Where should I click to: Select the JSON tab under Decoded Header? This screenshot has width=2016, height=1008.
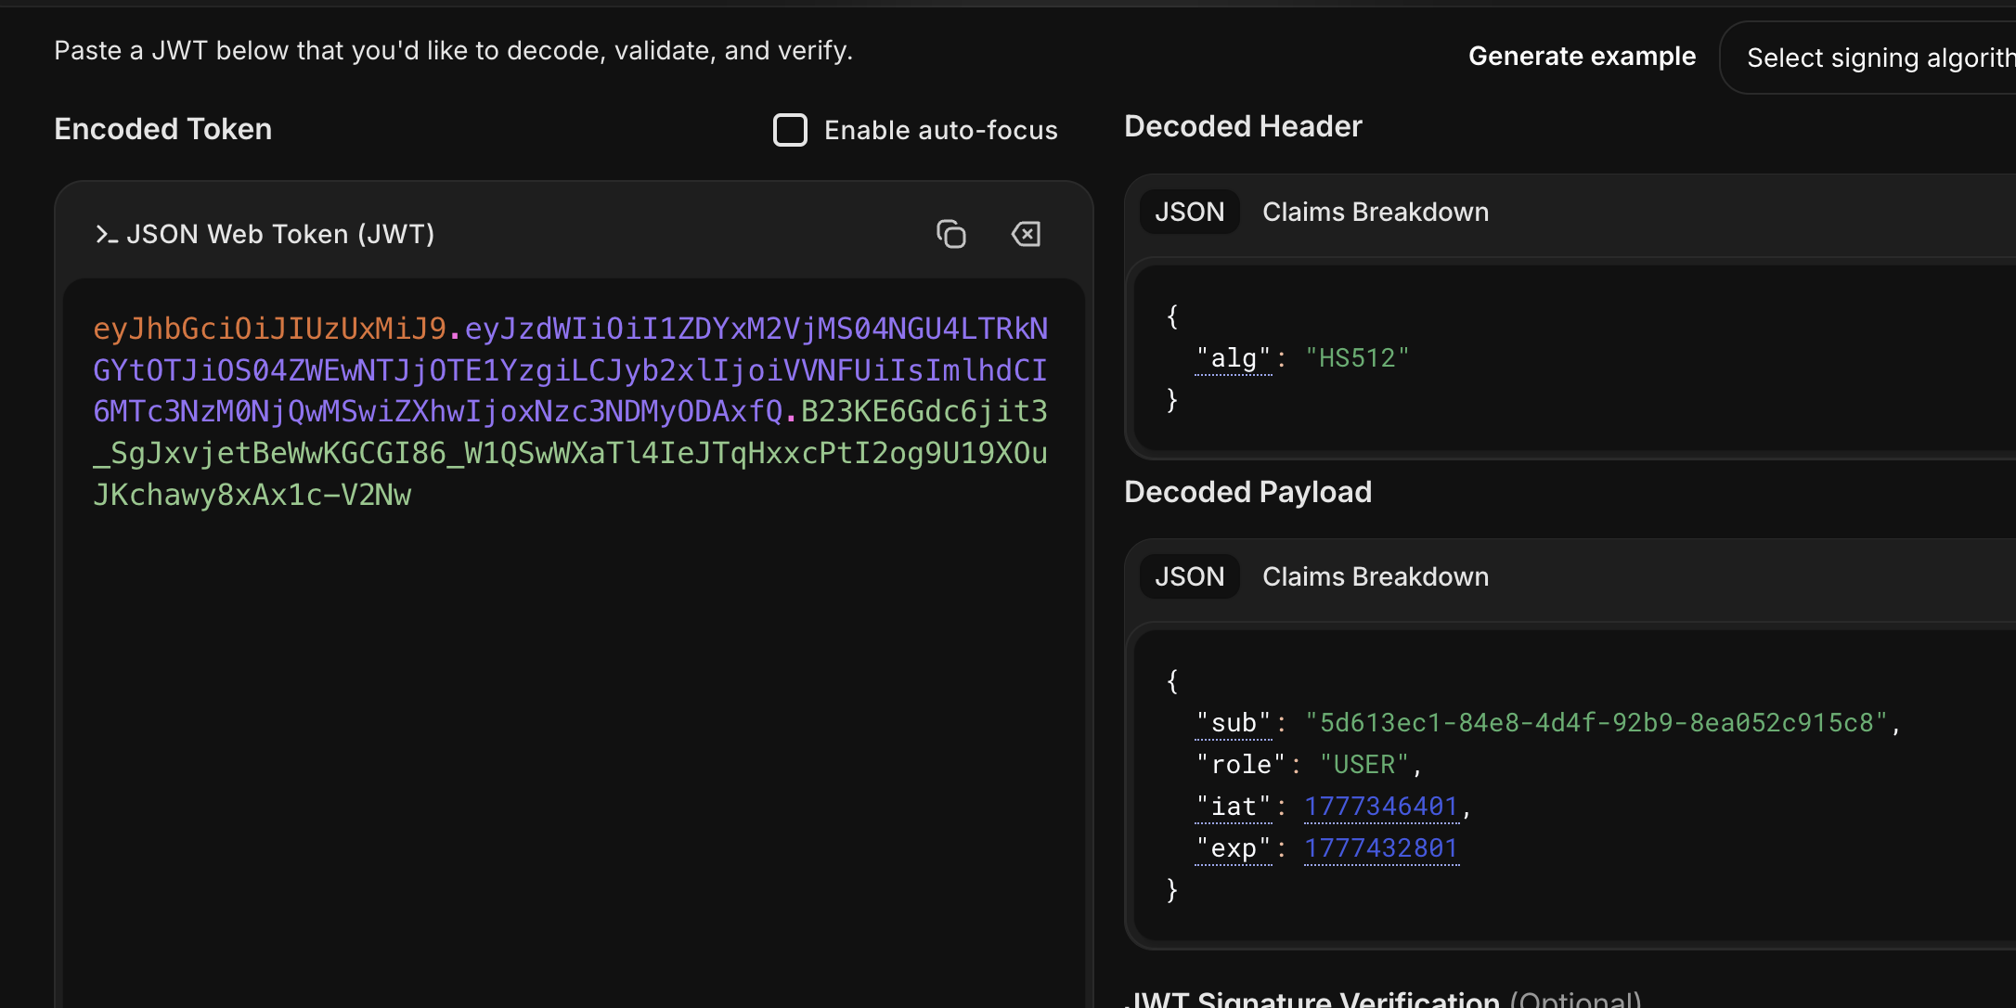1190,212
